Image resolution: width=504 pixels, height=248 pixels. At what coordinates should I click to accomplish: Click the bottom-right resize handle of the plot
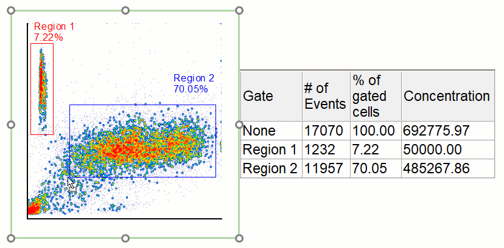239,238
